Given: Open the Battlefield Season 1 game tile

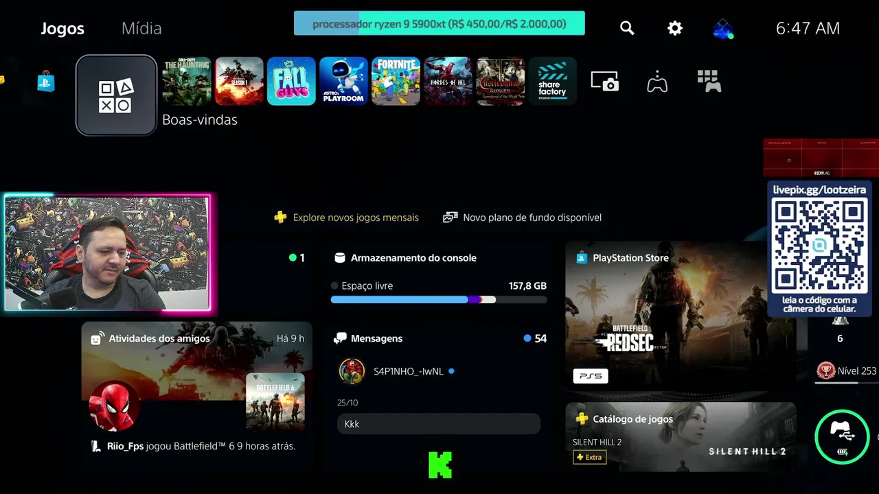Looking at the screenshot, I should tap(239, 81).
